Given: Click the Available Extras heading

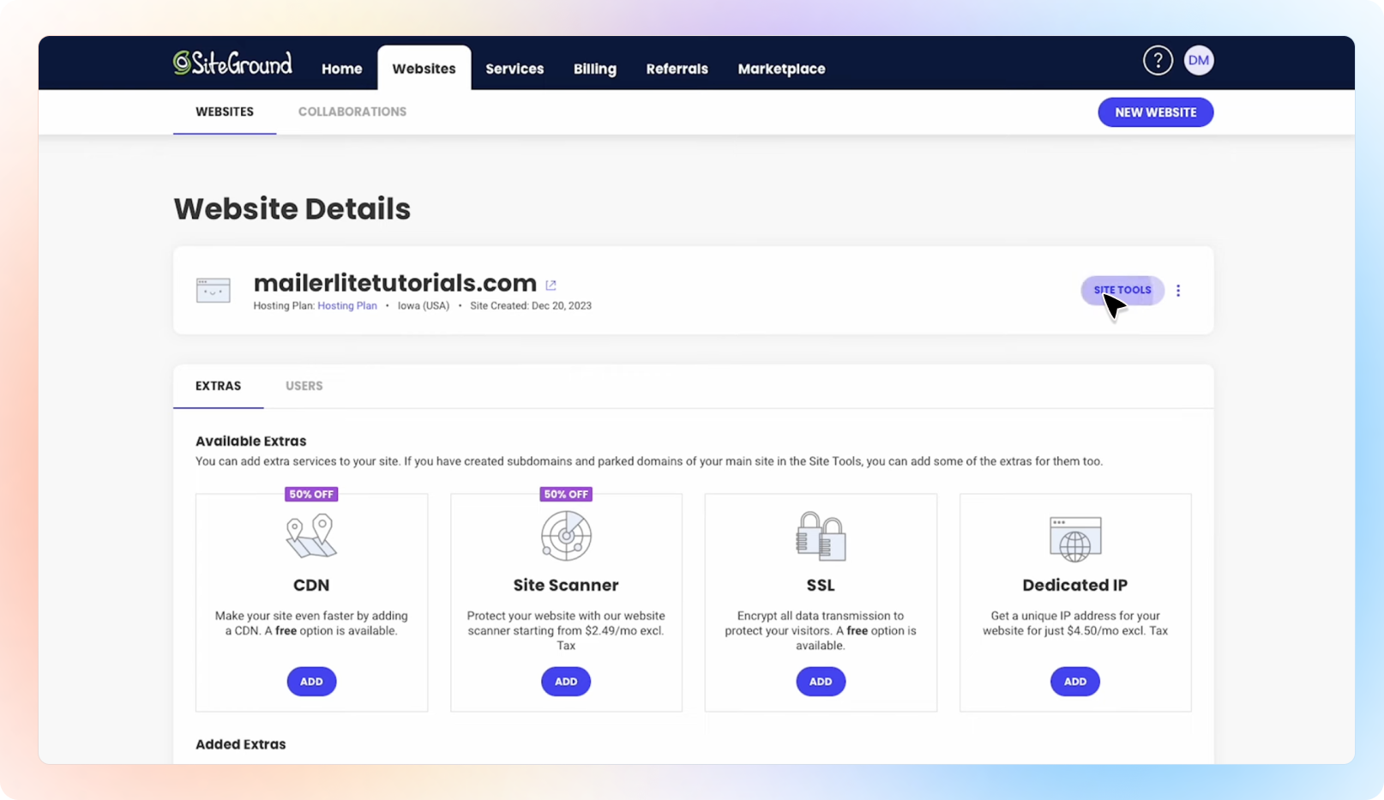Looking at the screenshot, I should 251,442.
